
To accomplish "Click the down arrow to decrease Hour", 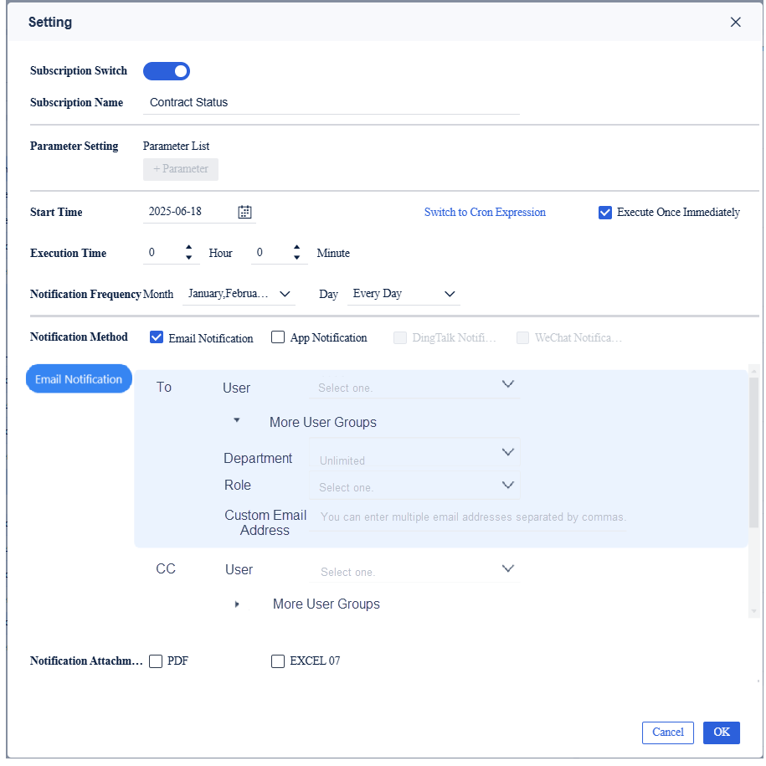I will (188, 256).
